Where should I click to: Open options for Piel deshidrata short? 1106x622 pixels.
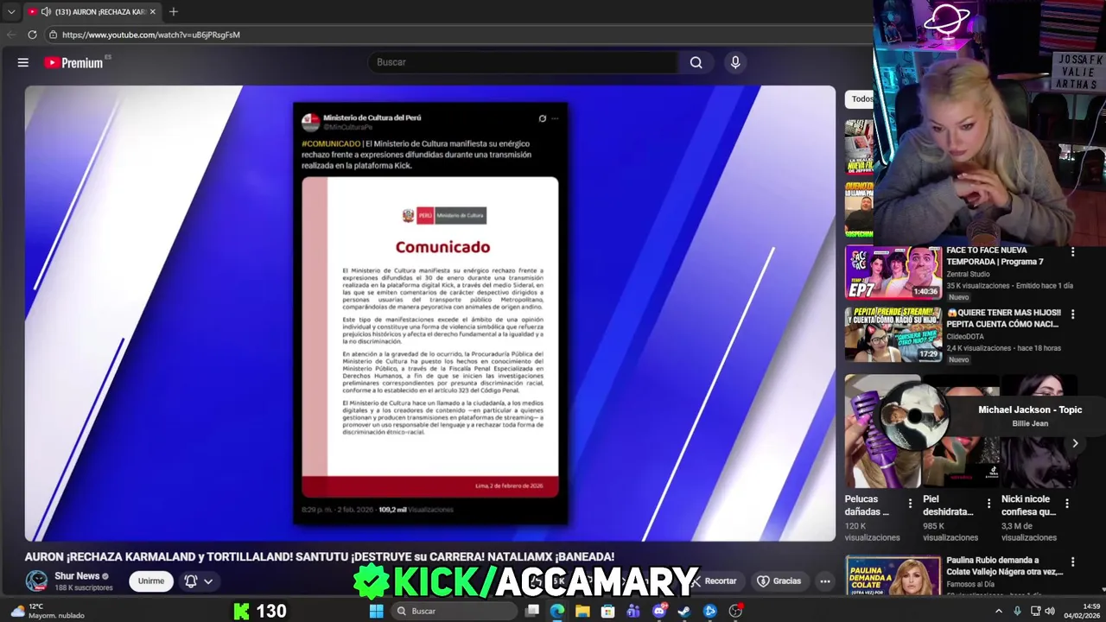point(988,503)
